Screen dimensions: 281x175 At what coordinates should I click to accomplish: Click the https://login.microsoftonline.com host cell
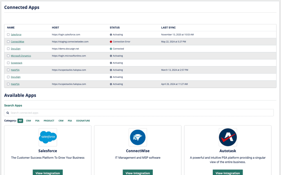point(69,56)
